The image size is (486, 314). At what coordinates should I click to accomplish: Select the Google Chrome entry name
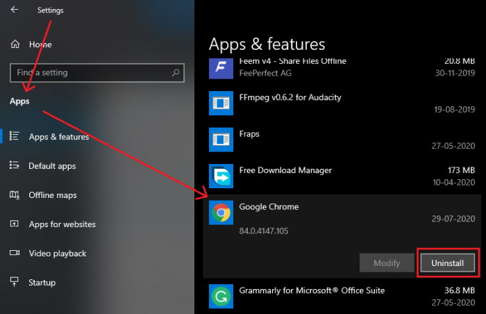pos(269,206)
